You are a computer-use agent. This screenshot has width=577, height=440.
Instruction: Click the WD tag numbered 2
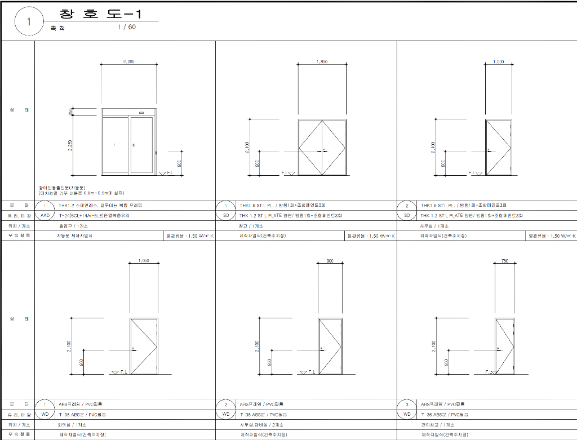[x=226, y=409]
